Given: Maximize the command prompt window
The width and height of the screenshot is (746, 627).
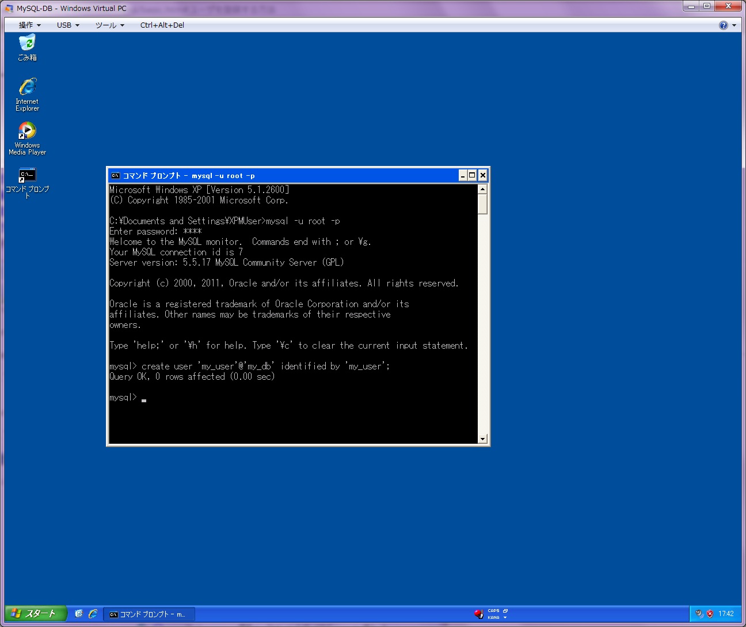Looking at the screenshot, I should click(473, 175).
